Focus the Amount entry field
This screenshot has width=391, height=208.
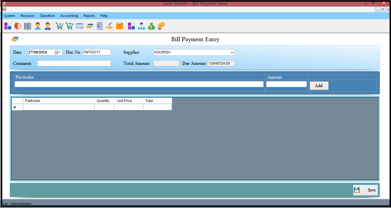(286, 84)
